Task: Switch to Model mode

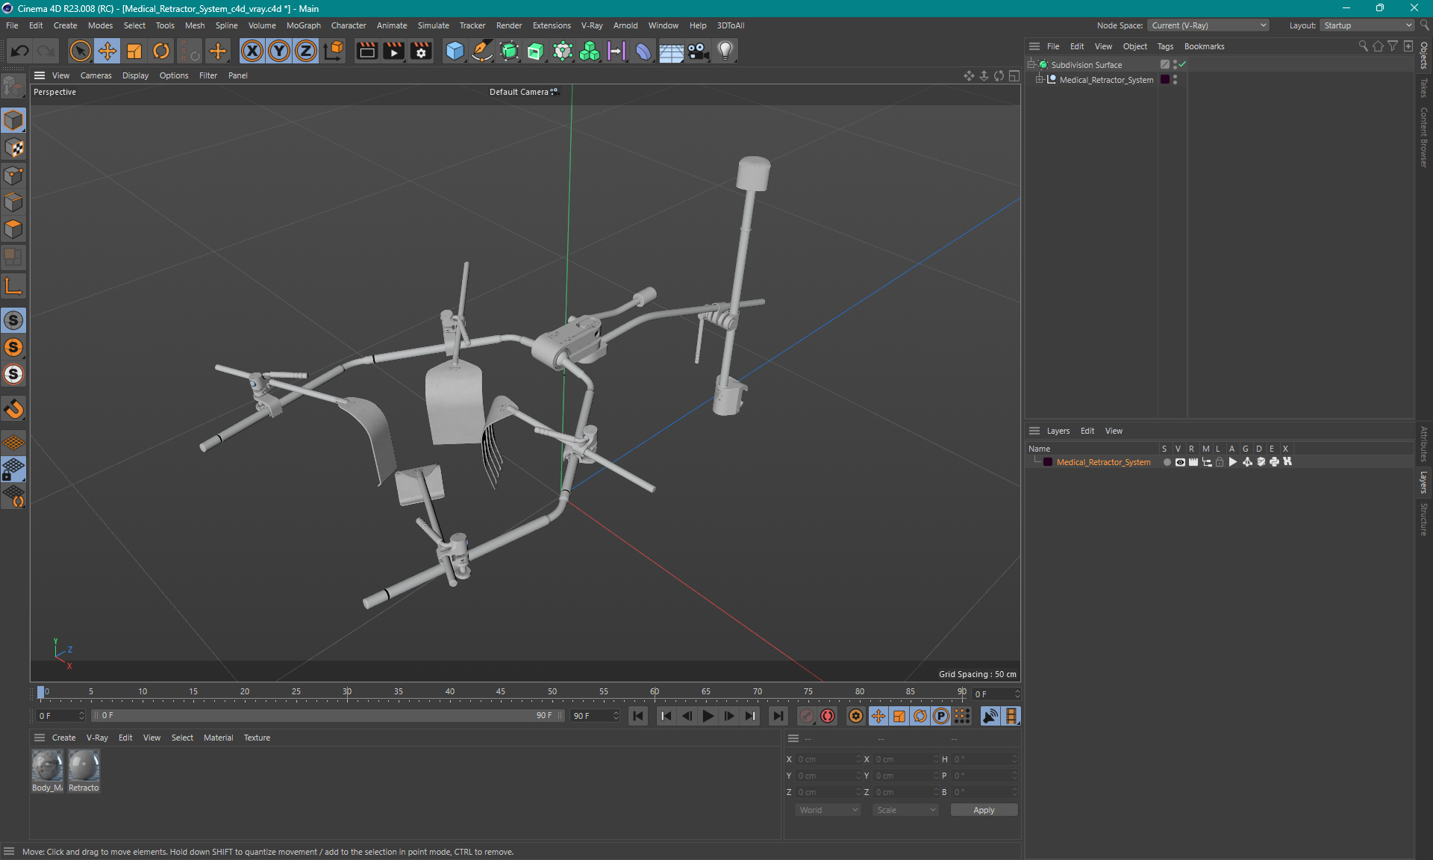Action: 13,120
